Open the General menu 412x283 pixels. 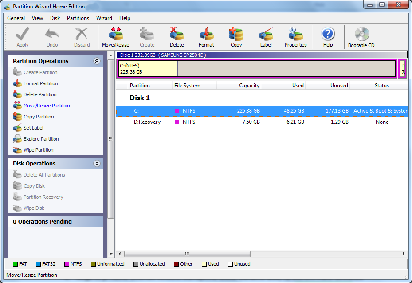[16, 18]
